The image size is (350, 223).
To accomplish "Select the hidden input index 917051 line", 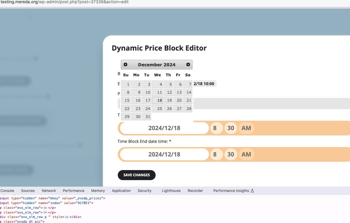I will (x=47, y=203).
